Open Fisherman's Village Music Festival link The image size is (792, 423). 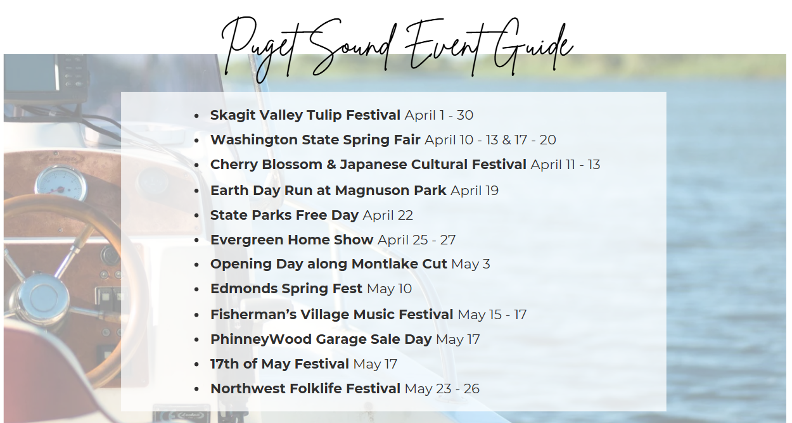(331, 315)
